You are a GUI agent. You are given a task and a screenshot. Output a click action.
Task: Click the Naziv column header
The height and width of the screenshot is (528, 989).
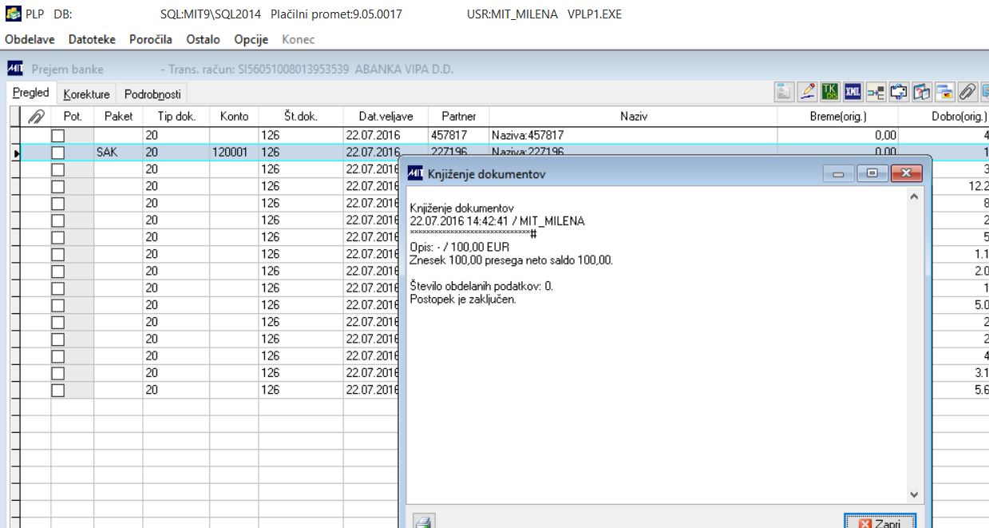point(633,116)
